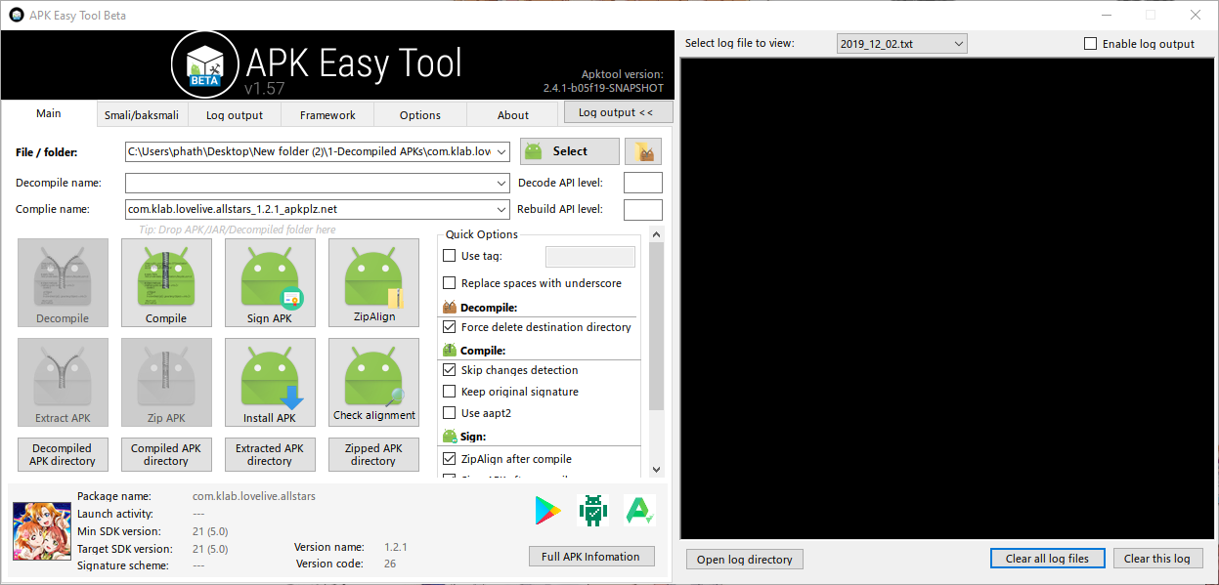Check the Use aapt2 option
Viewport: 1219px width, 585px height.
click(x=450, y=413)
